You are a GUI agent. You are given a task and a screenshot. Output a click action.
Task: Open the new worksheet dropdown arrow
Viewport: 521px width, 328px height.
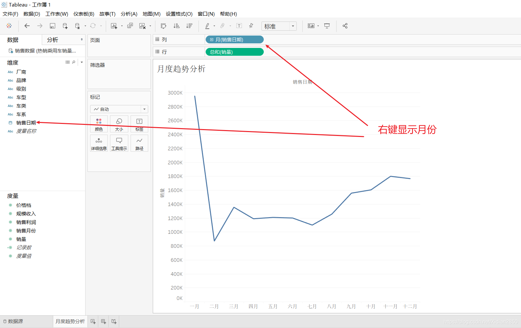tap(122, 26)
